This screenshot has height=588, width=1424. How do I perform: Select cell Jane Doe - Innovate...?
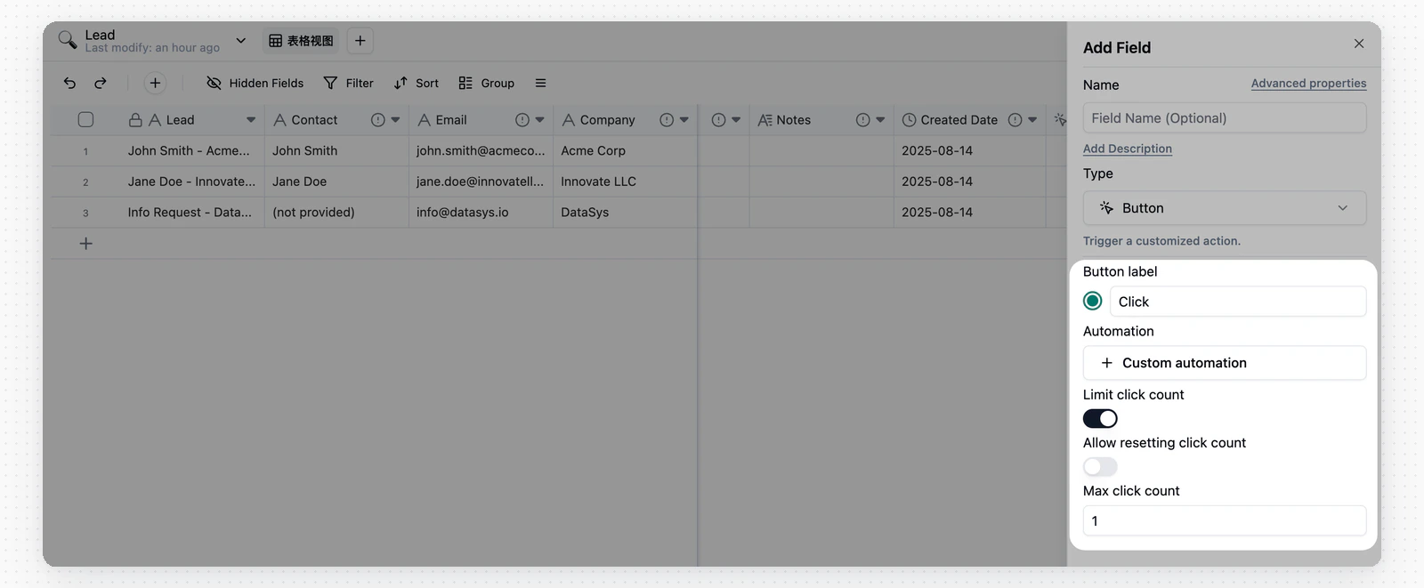pyautogui.click(x=192, y=181)
